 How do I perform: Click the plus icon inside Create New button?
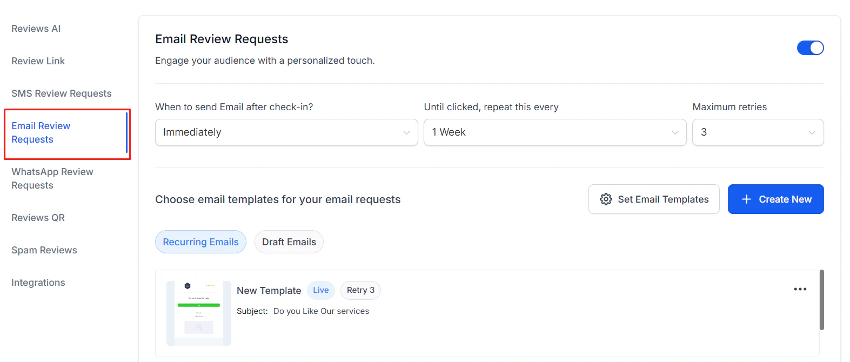(x=747, y=199)
